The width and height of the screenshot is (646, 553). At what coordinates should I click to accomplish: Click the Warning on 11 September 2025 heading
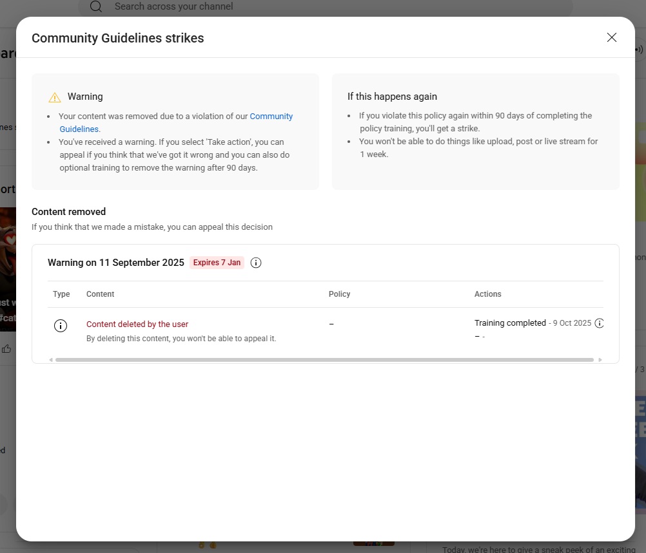click(x=116, y=263)
